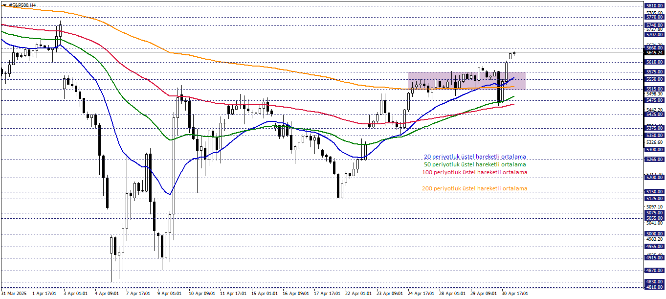Click the 17 Apr 17:01 time label
This screenshot has height=299, width=666.
327,294
